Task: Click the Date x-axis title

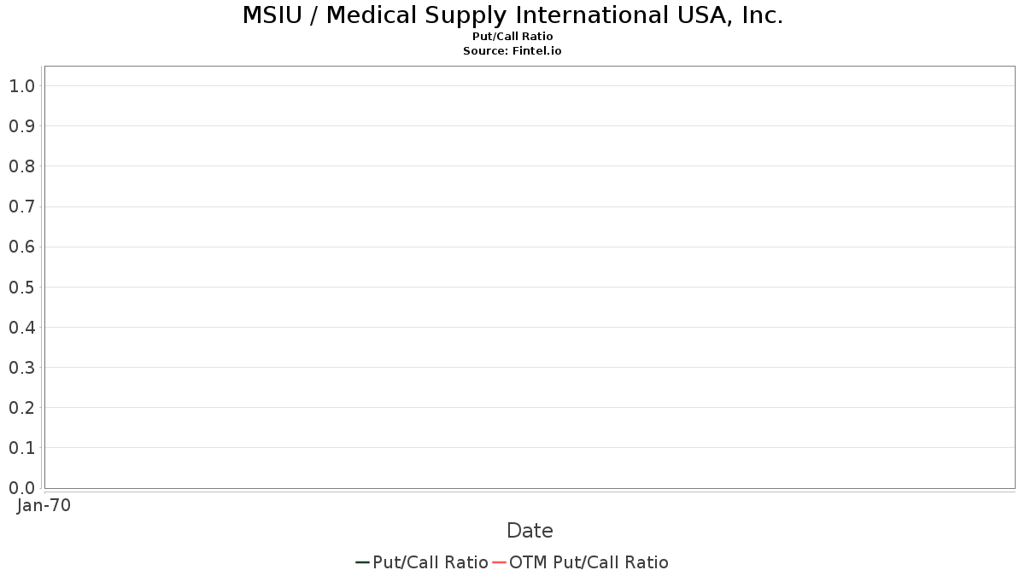Action: (530, 531)
